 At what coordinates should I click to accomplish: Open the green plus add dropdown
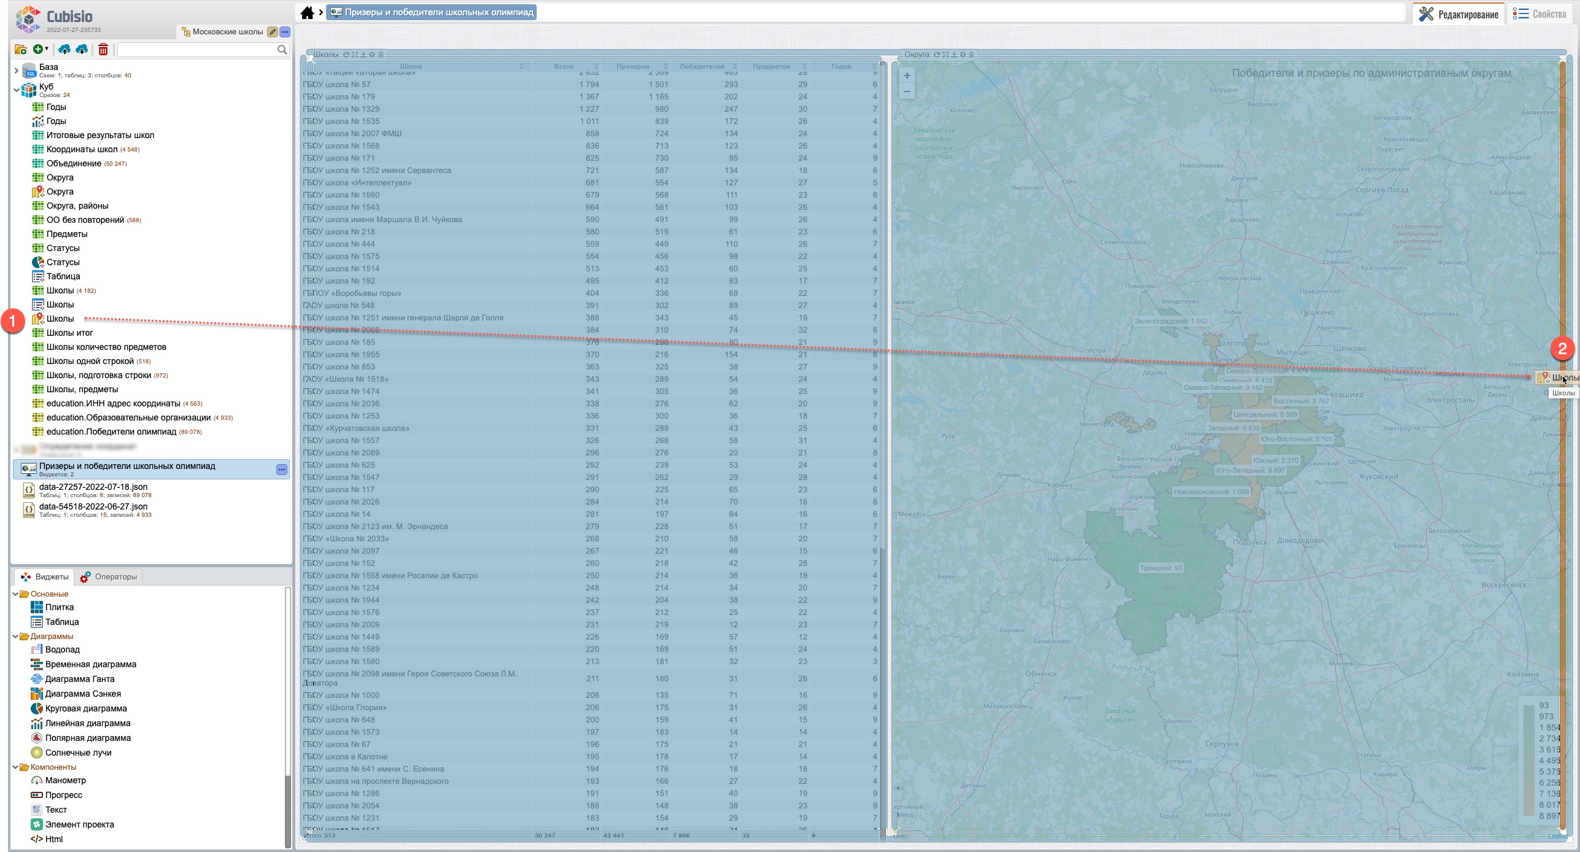41,50
